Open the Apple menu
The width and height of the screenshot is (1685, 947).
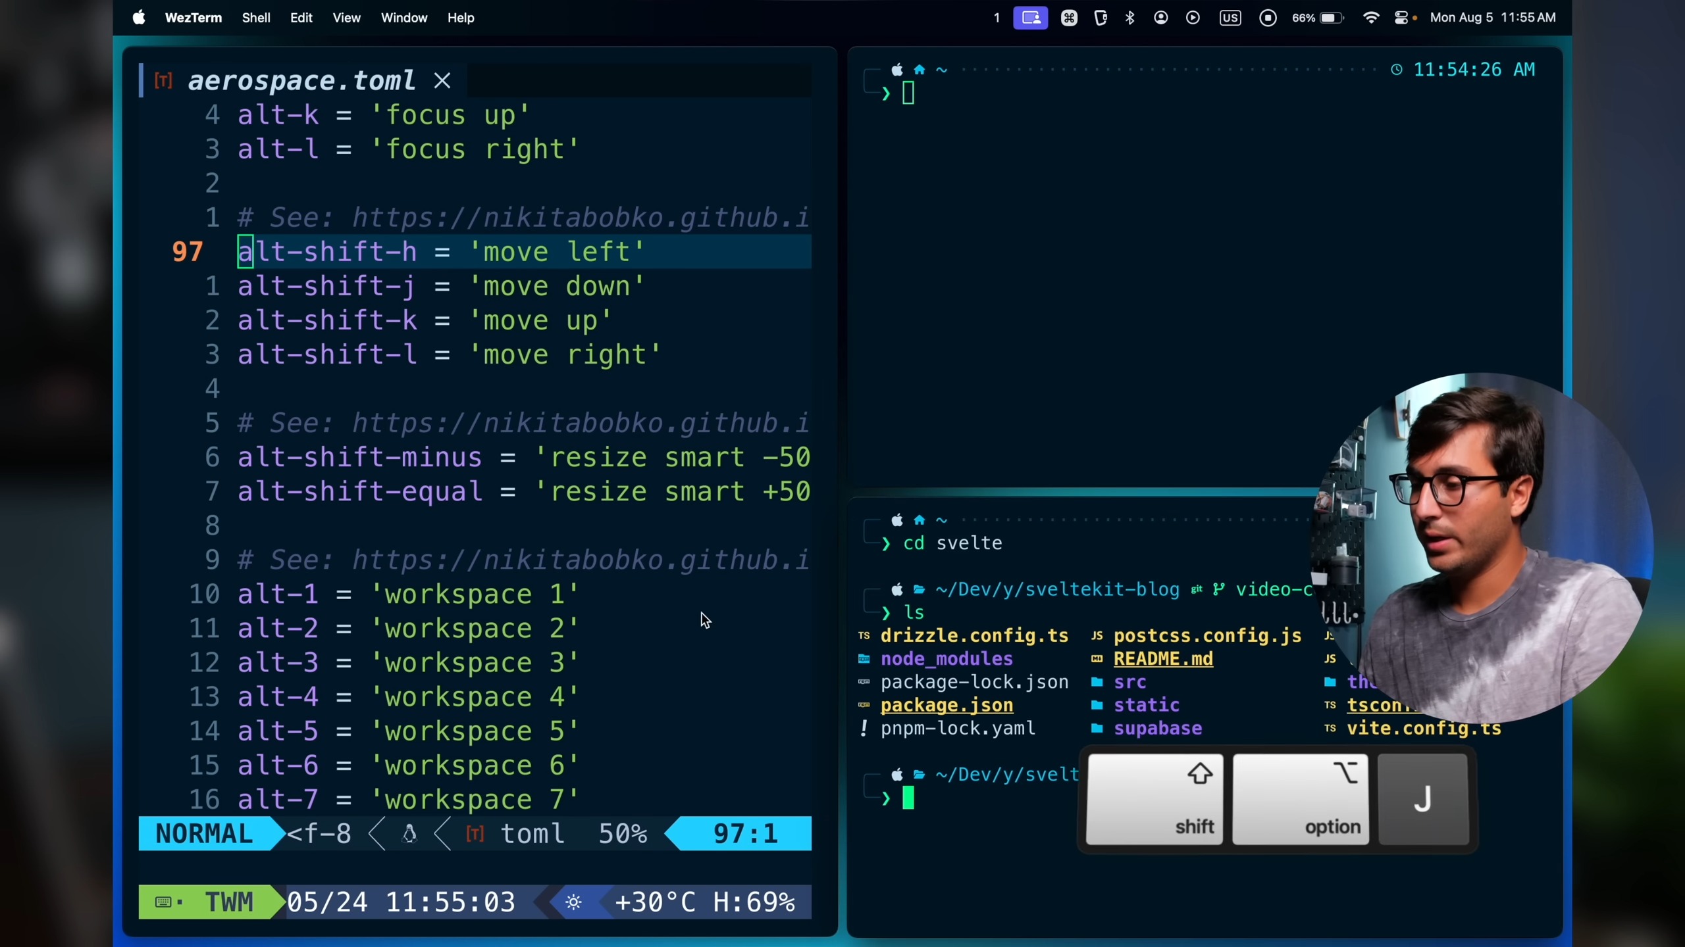138,18
